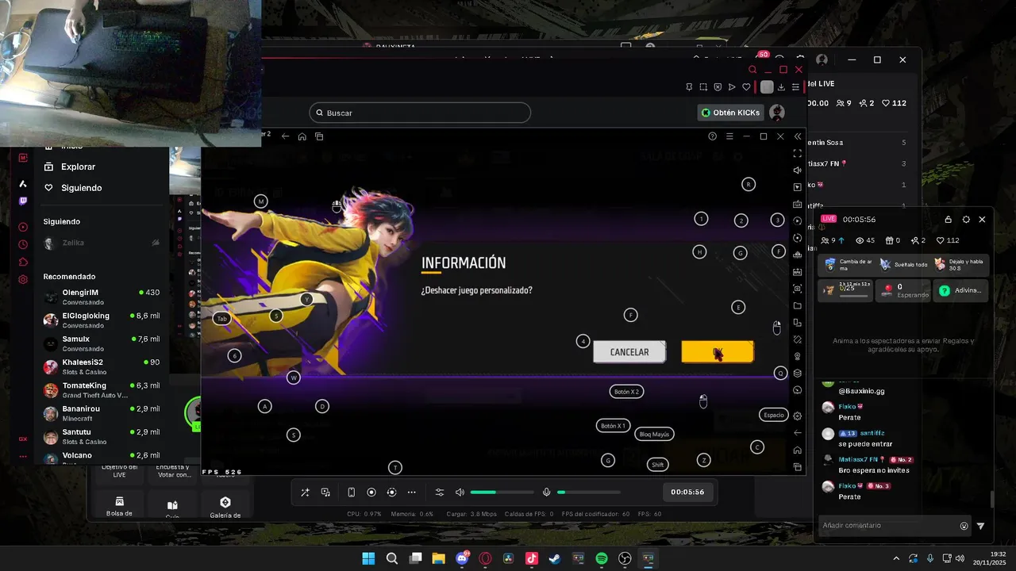Click the Opera search magnifier icon in title bar
Image resolution: width=1016 pixels, height=571 pixels.
click(752, 70)
